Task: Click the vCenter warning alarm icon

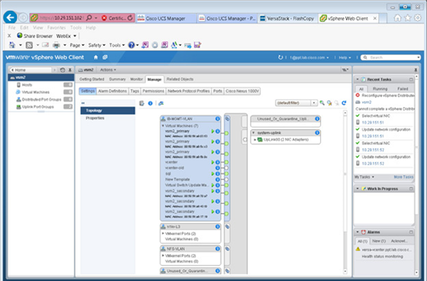Action: (x=357, y=249)
